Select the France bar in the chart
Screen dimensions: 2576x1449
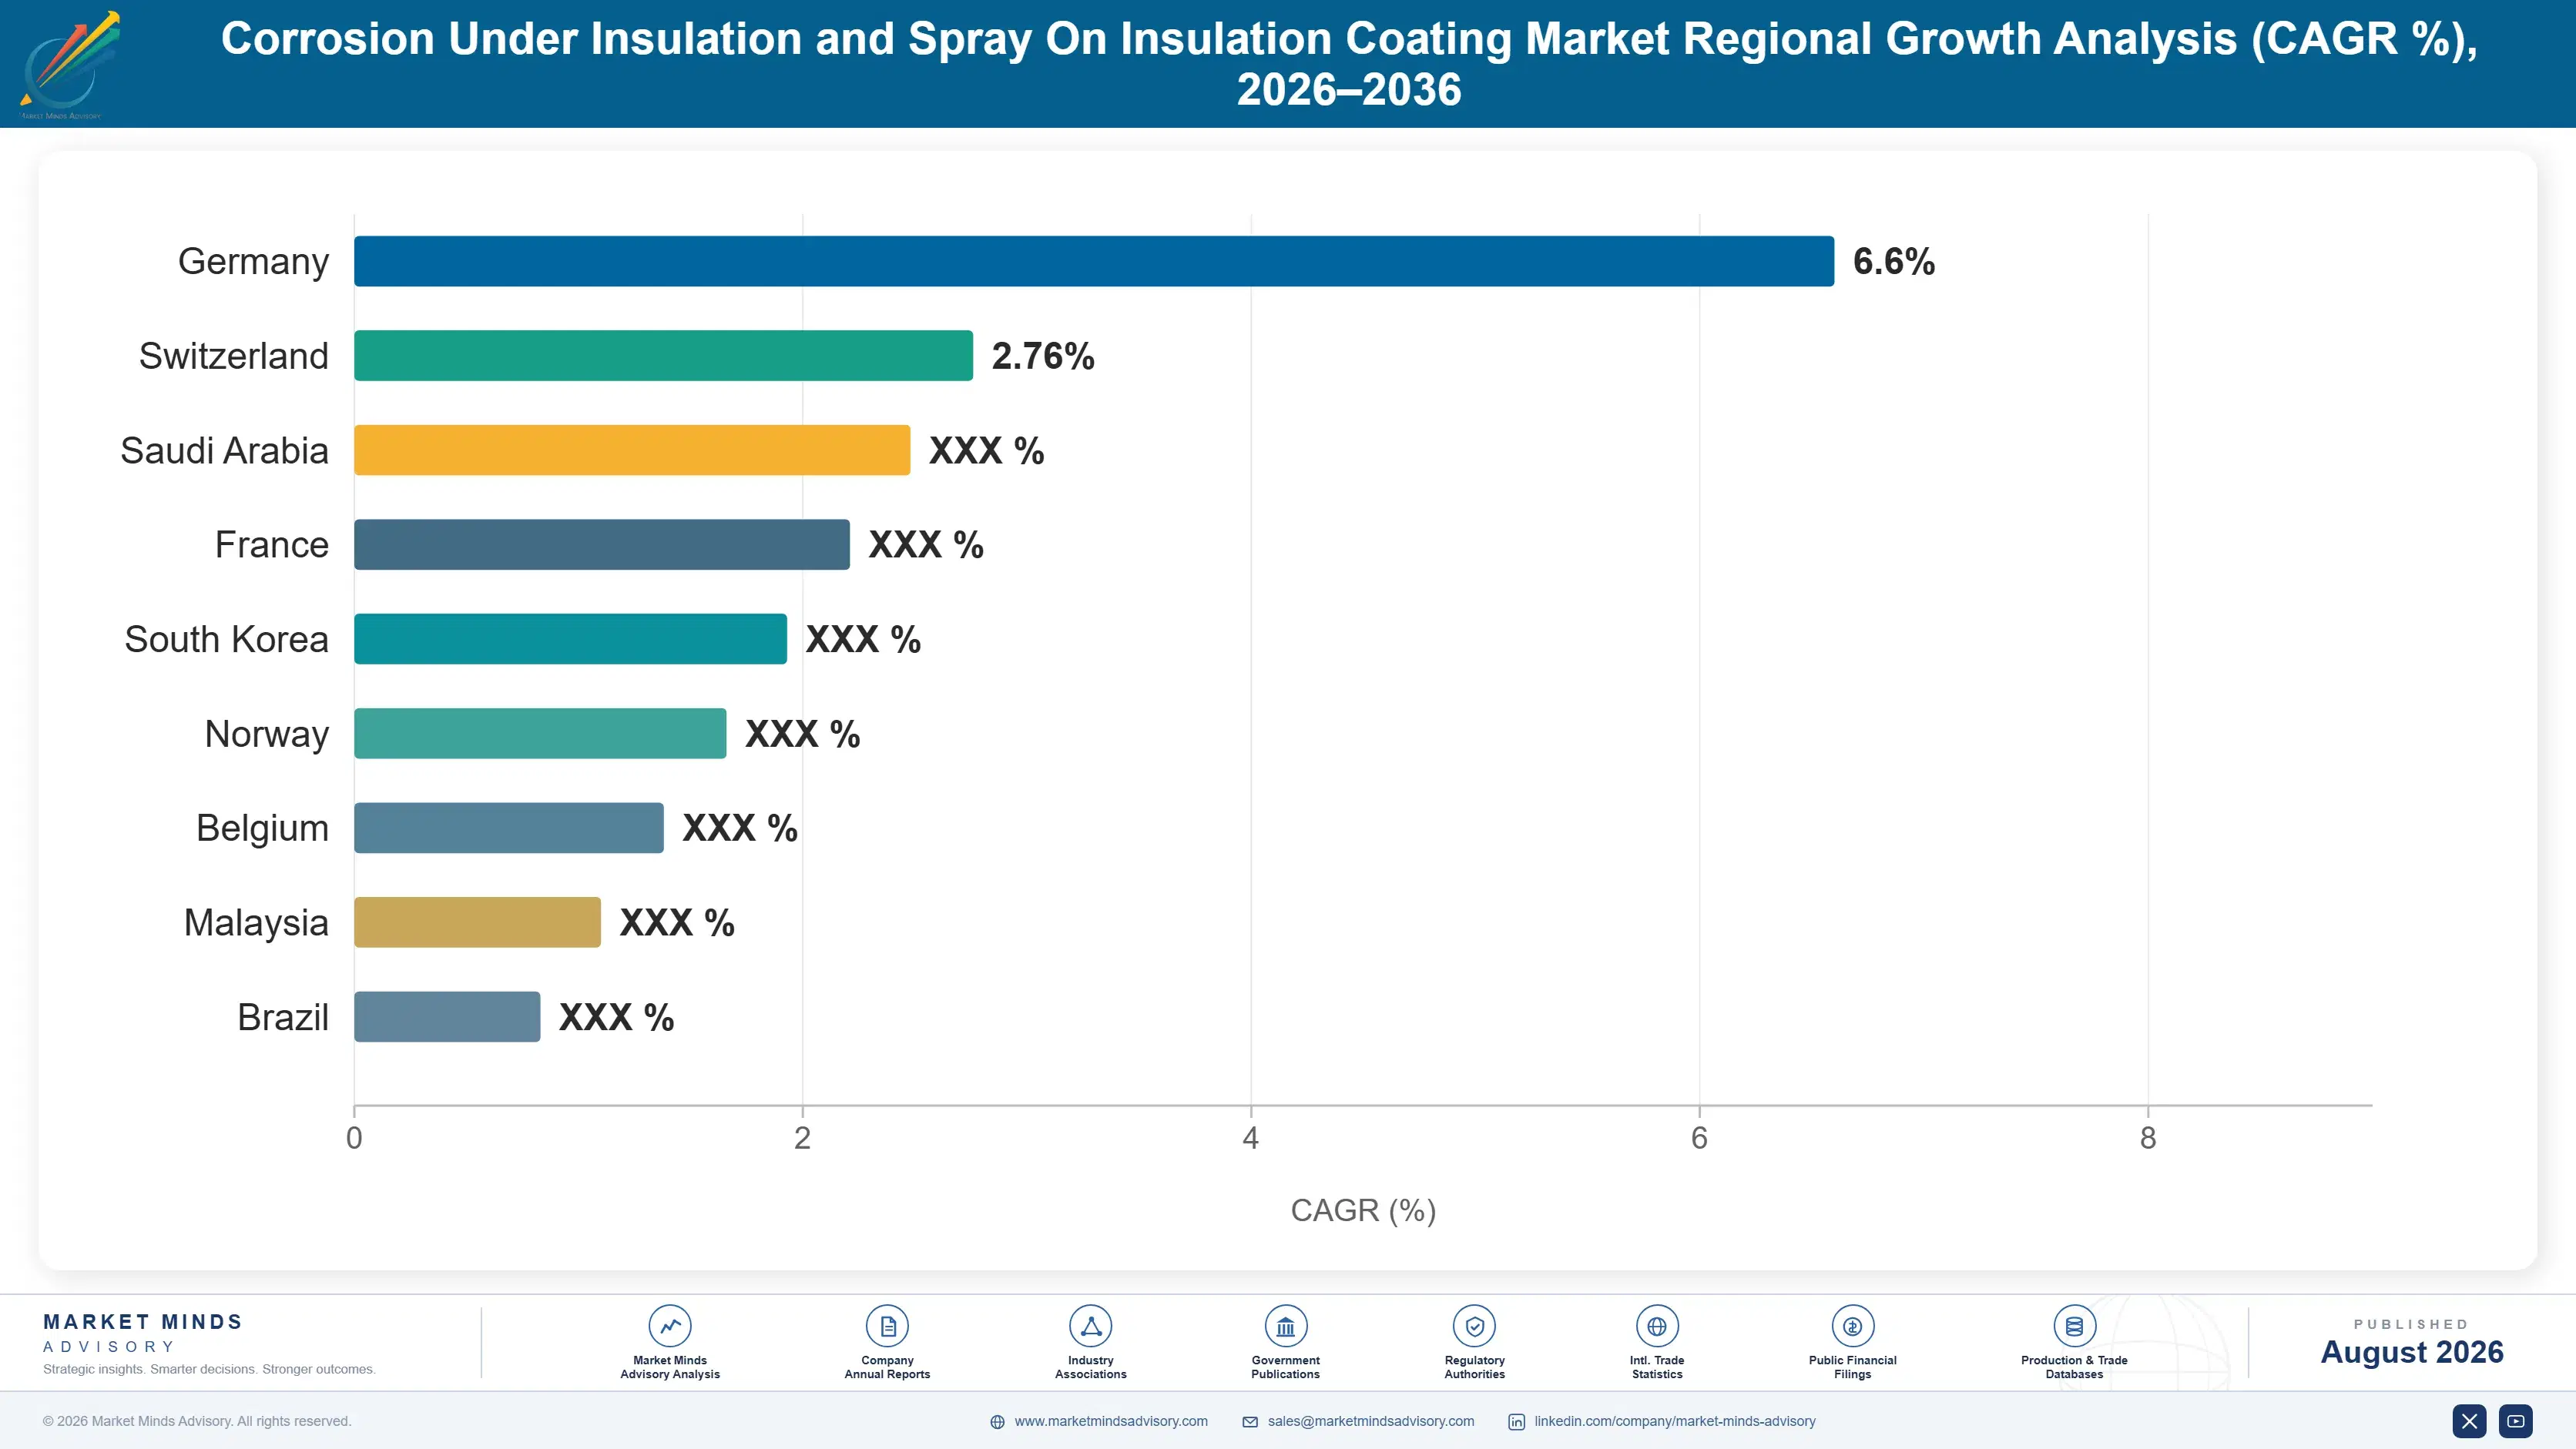(x=602, y=544)
